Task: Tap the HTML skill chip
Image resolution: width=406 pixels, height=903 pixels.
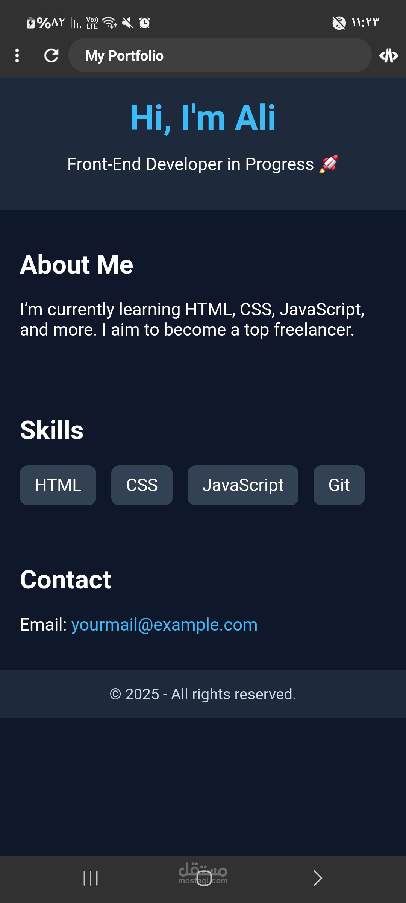Action: 58,485
